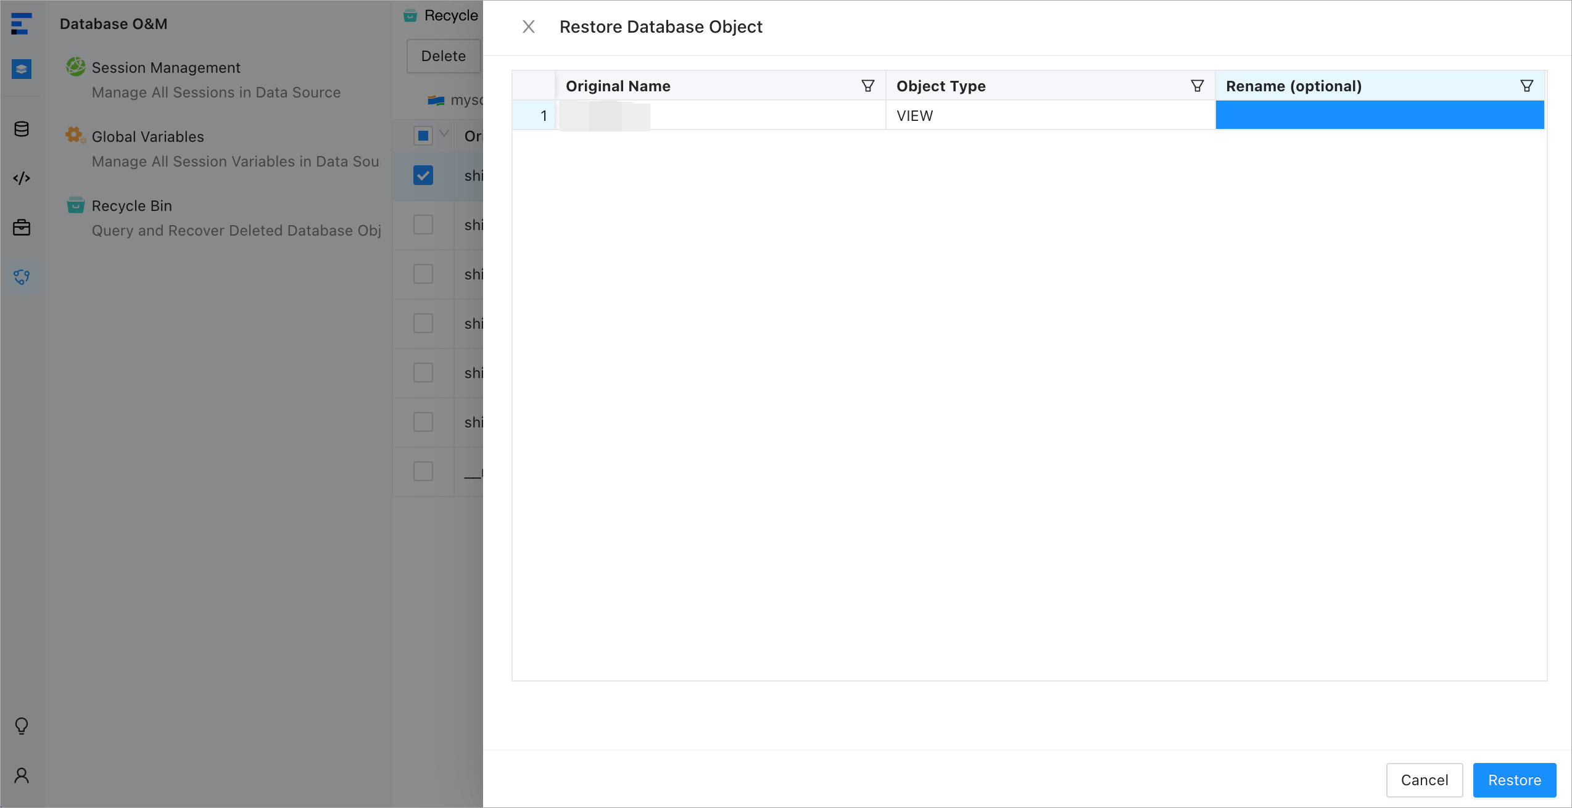Image resolution: width=1572 pixels, height=808 pixels.
Task: Click the Restore button
Action: pos(1514,780)
